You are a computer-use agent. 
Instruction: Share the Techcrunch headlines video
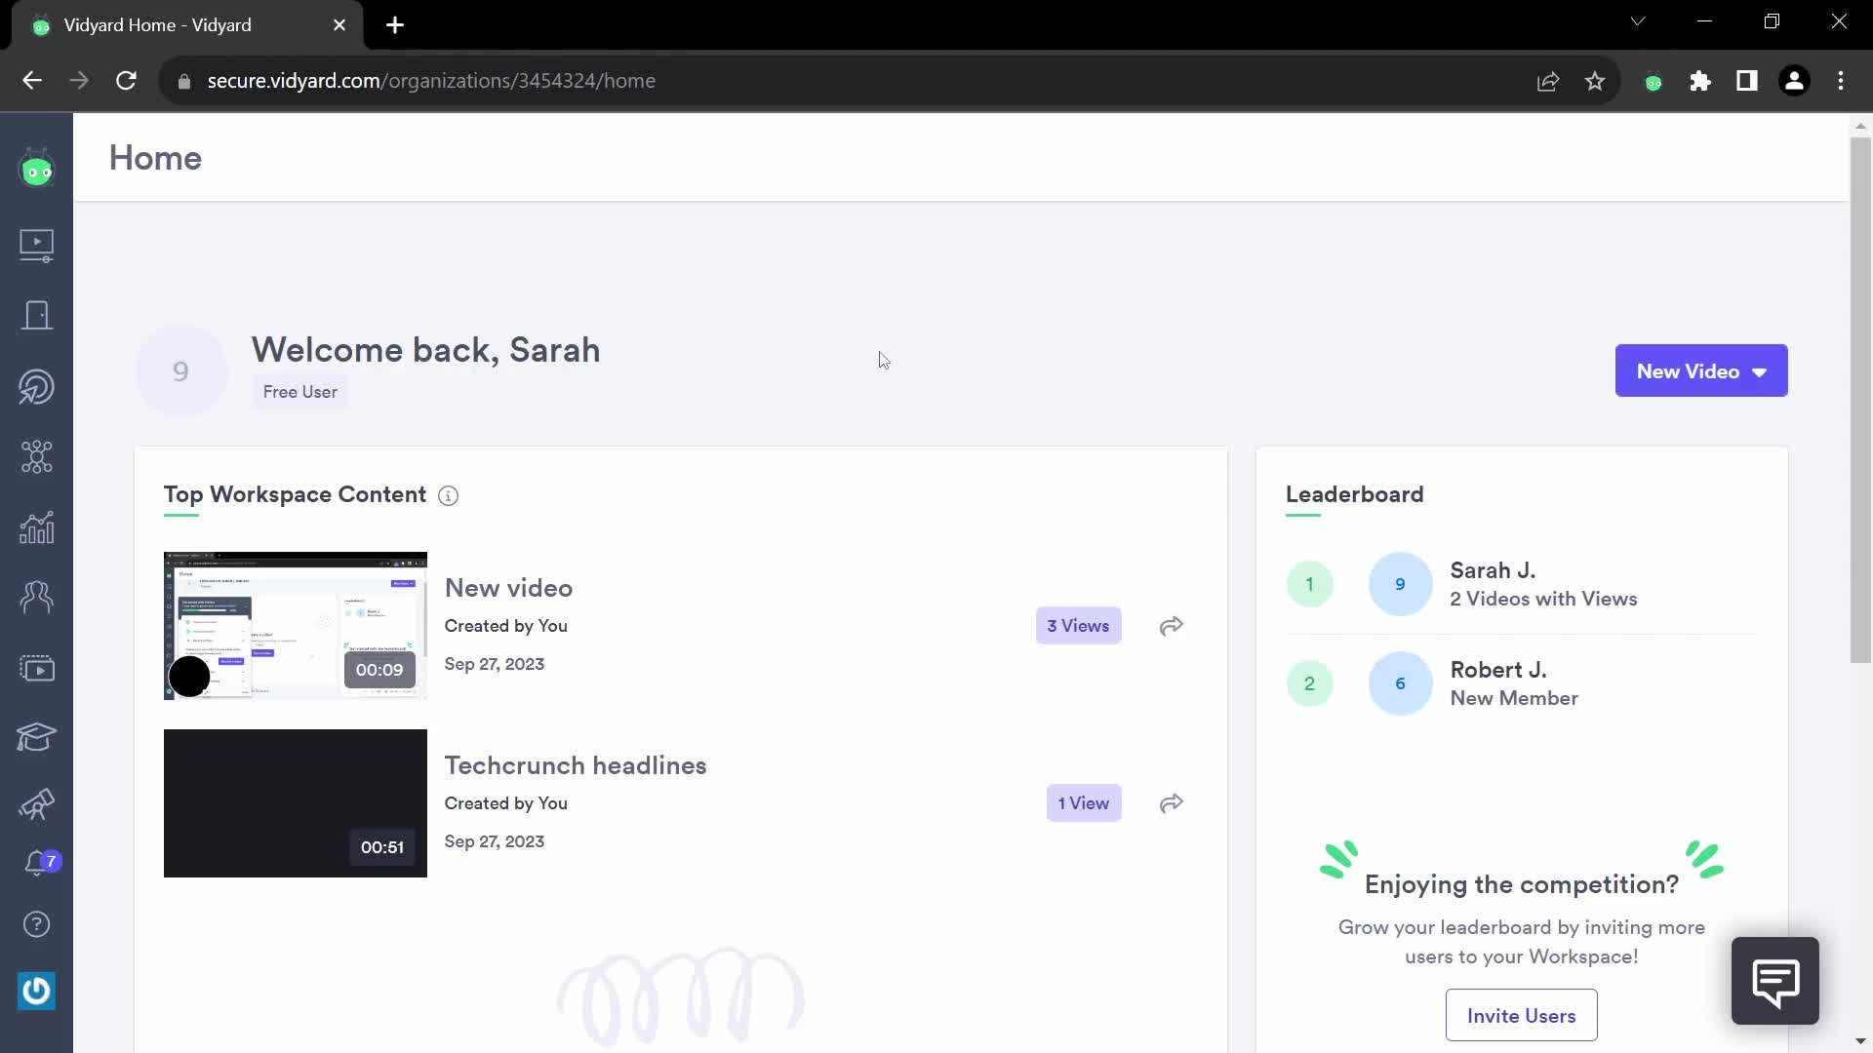1171,803
